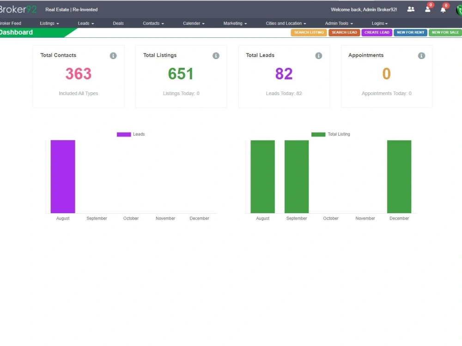Image resolution: width=462 pixels, height=346 pixels.
Task: Click the green September listings bar
Action: coord(297,177)
